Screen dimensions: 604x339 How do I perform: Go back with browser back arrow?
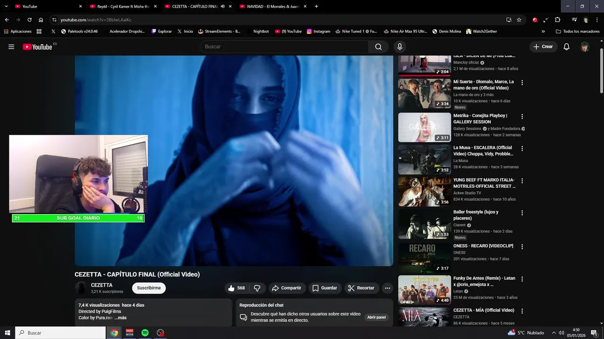coord(7,20)
